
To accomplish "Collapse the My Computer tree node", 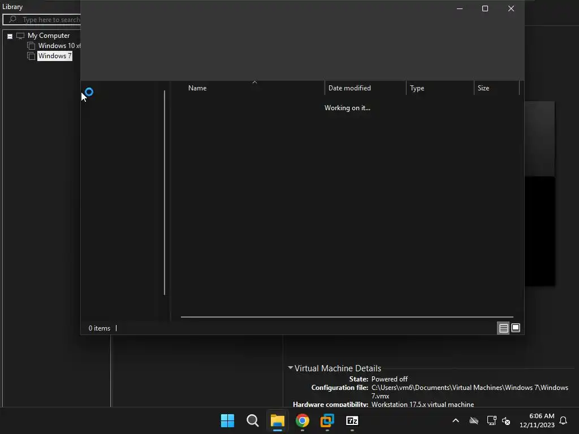I will tap(10, 36).
